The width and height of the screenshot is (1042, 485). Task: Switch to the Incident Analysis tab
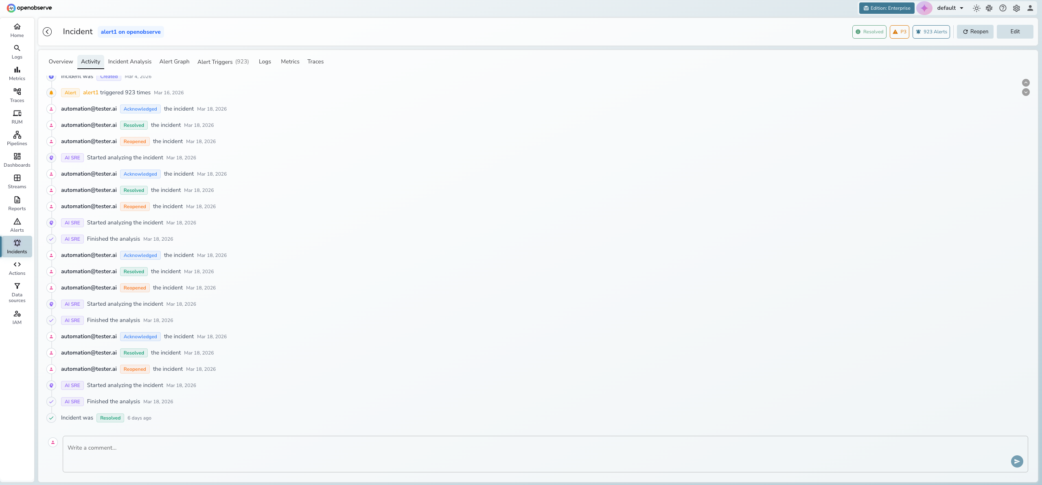coord(129,61)
